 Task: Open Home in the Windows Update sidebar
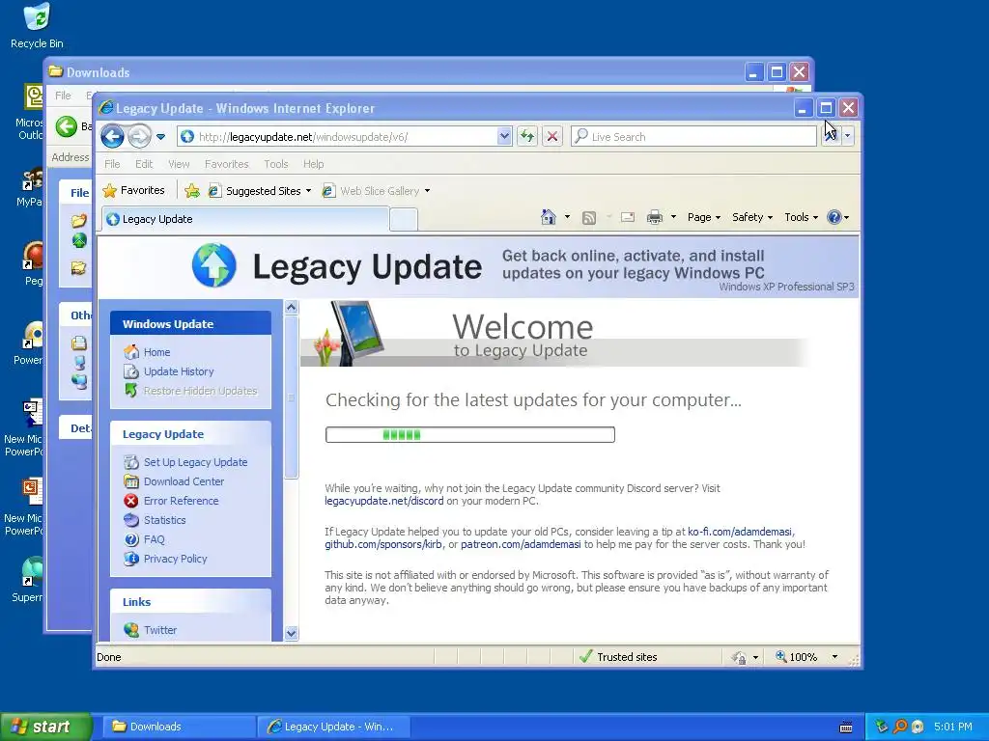pyautogui.click(x=157, y=352)
